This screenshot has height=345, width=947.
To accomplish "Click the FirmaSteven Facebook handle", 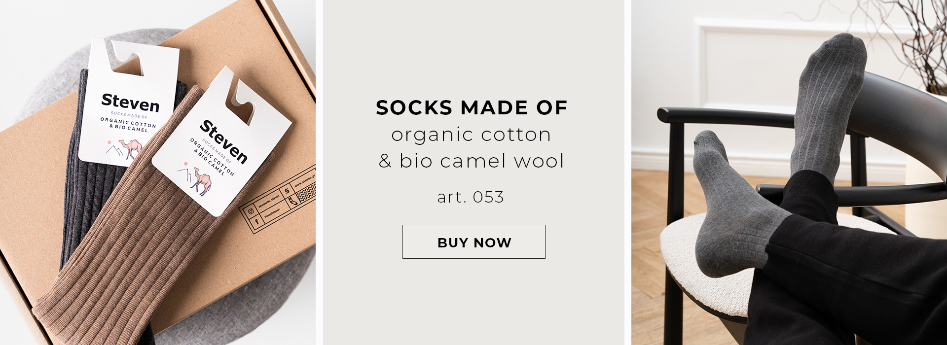I will click(272, 212).
